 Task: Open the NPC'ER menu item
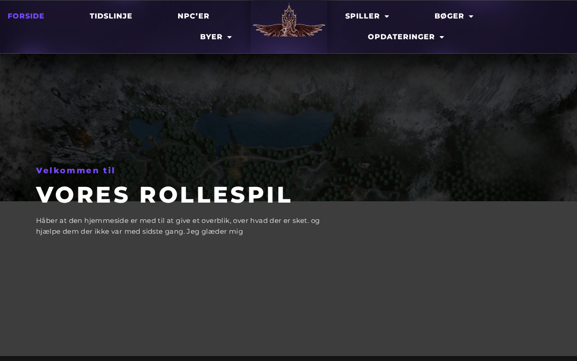coord(193,16)
